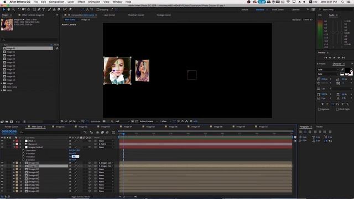354x199 pixels.
Task: Select the Unified Camera tool
Action: click(x=24, y=9)
